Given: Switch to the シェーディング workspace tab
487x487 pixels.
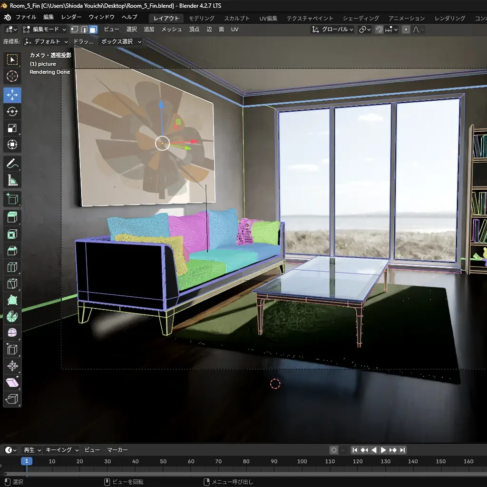Looking at the screenshot, I should [x=360, y=18].
